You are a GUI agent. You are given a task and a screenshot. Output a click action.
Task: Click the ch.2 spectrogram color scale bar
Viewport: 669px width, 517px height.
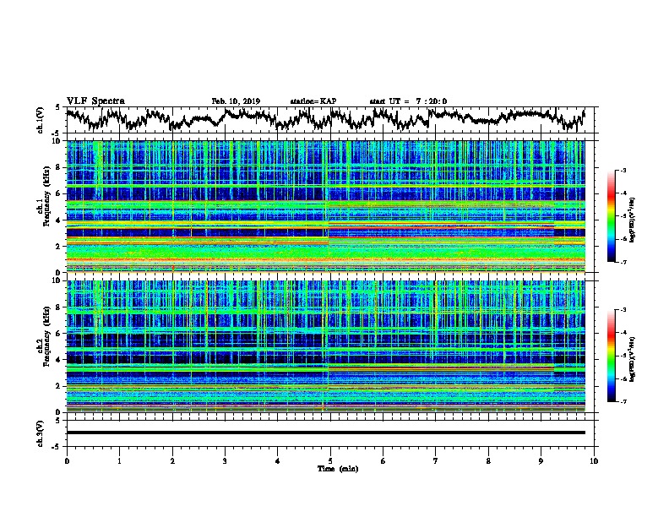tap(612, 356)
